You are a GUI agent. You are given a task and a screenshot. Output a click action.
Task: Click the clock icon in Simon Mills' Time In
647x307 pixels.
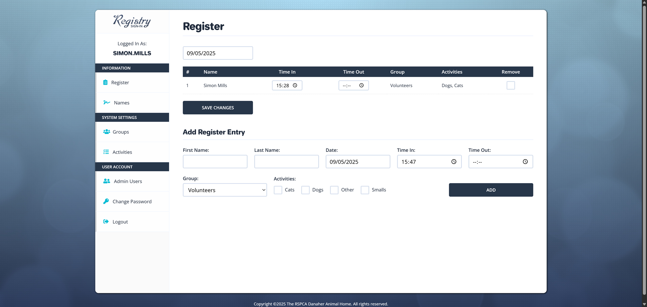coord(295,85)
